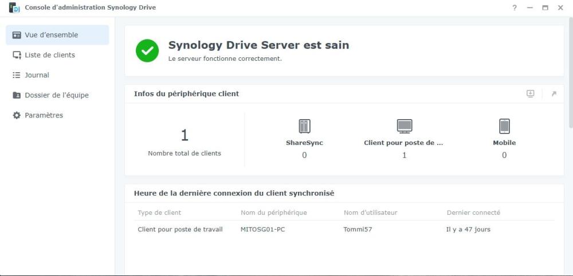This screenshot has height=276, width=573.
Task: Click username 'Tommi57'
Action: click(x=358, y=230)
